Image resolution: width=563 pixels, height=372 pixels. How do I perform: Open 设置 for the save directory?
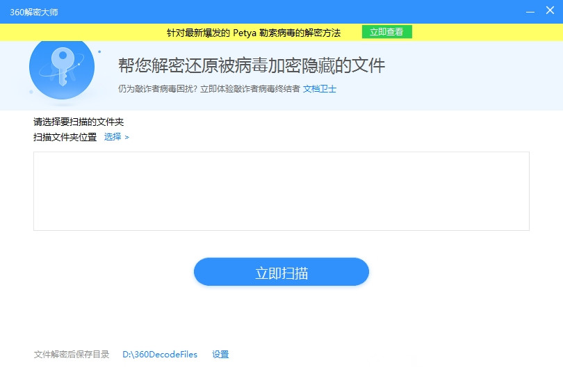pos(220,355)
